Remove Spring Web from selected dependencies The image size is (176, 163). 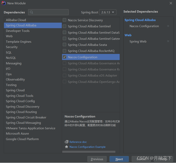click(168, 41)
